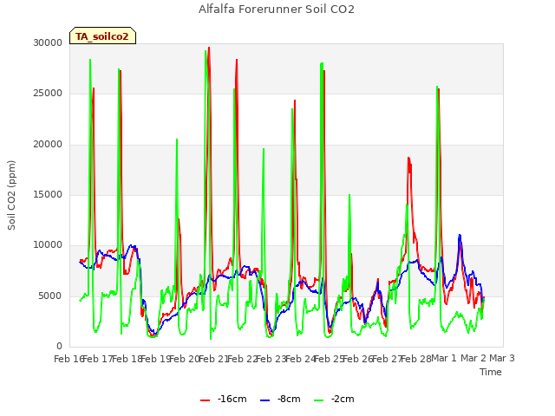Select the -8cm legend label
The height and width of the screenshot is (416, 555).
pos(289,399)
